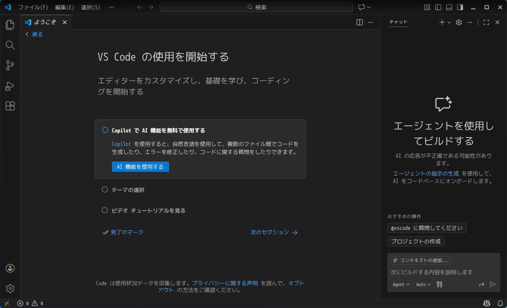Focus the chat input field
Screen dimensions: 507x308
click(444, 272)
